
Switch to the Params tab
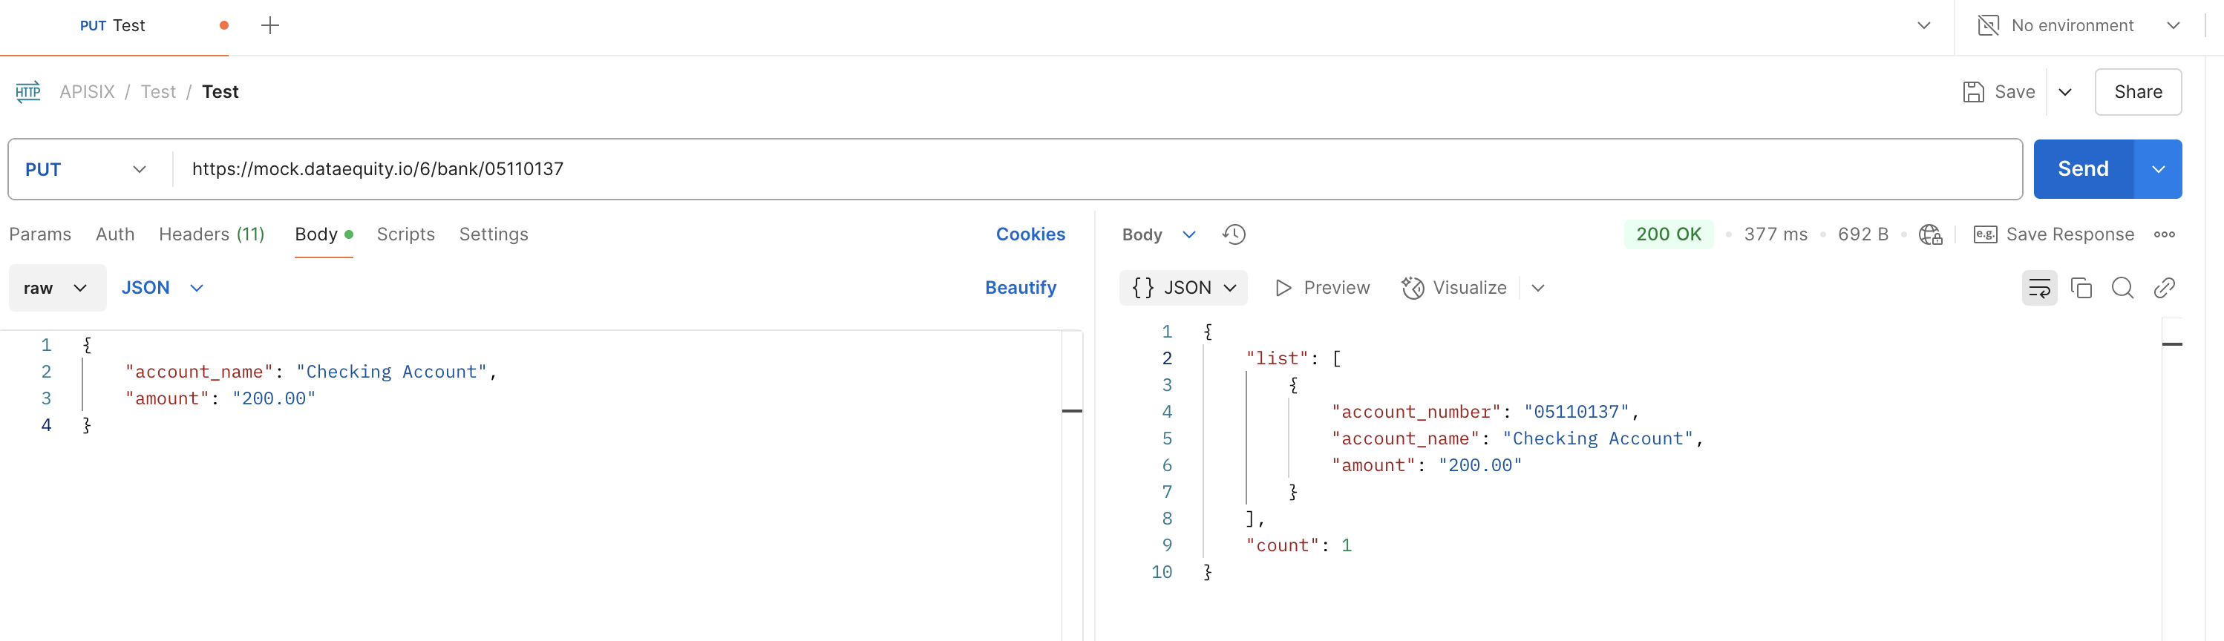coord(41,234)
